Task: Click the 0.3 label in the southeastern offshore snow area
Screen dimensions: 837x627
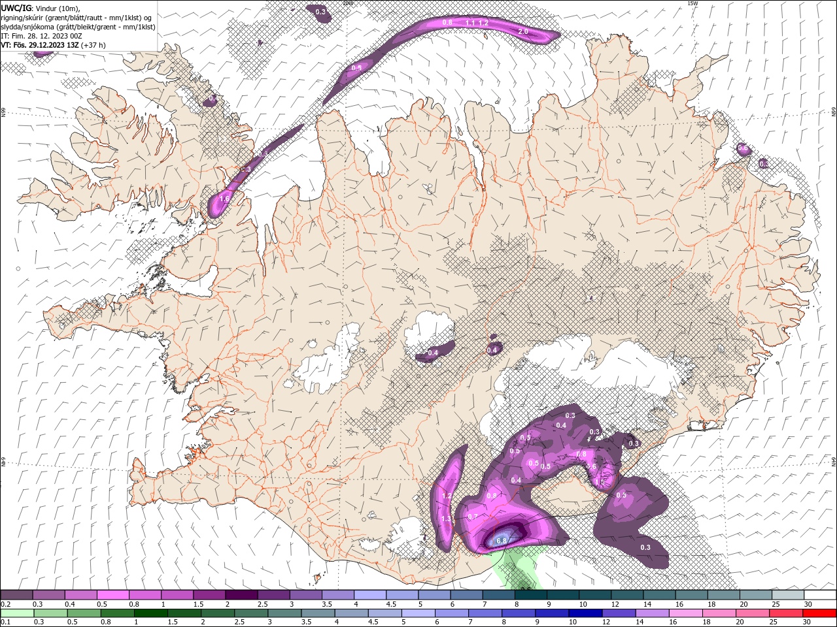Action: click(645, 547)
